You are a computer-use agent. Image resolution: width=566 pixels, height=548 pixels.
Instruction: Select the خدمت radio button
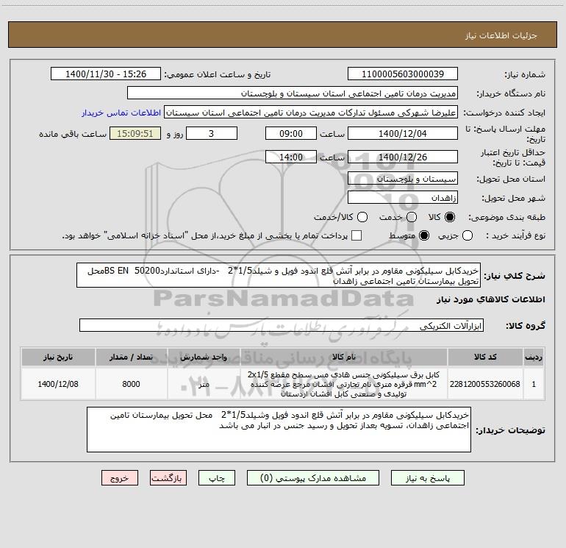pyautogui.click(x=412, y=217)
